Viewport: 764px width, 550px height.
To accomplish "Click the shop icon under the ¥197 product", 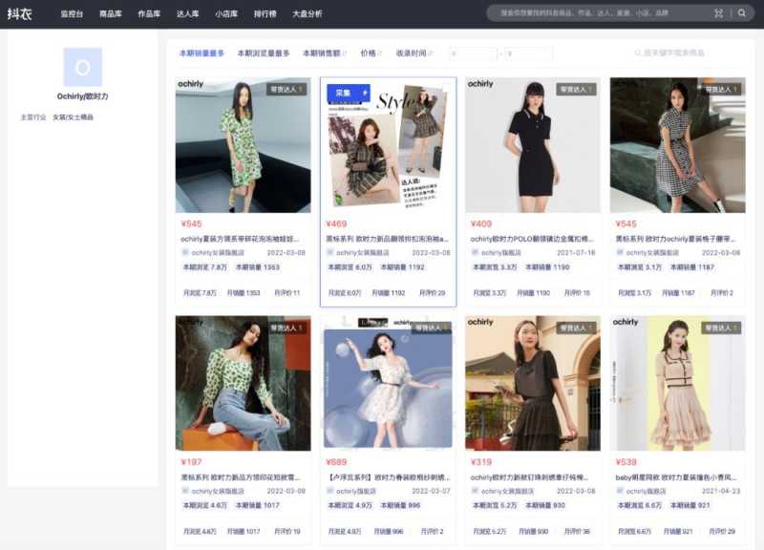I will tap(185, 491).
